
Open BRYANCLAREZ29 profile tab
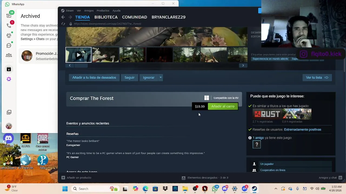[168, 17]
